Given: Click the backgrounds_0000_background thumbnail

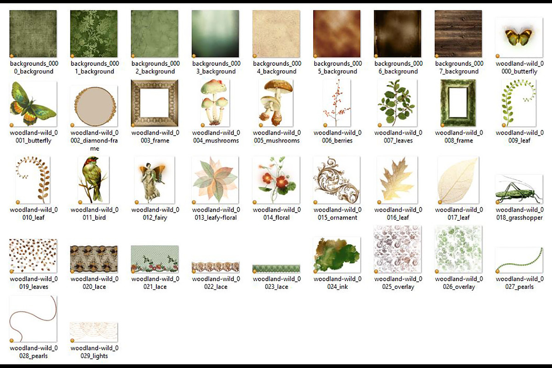Looking at the screenshot, I should 33,33.
